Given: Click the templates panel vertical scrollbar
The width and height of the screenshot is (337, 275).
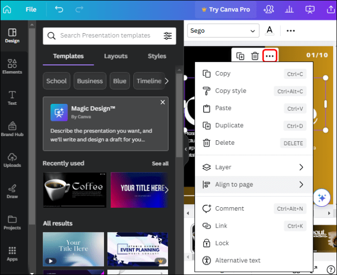Looking at the screenshot, I should (x=179, y=116).
